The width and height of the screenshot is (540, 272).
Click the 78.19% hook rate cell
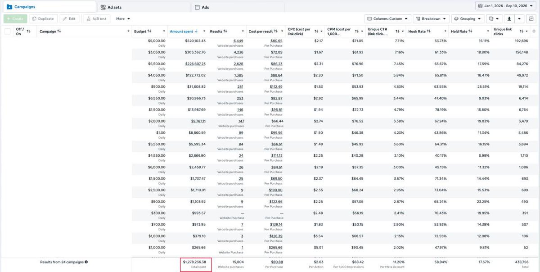[x=440, y=109]
